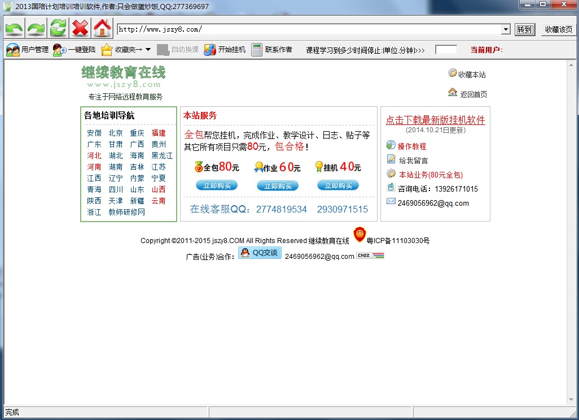Open 新疆 training link
The width and height of the screenshot is (579, 420).
tap(137, 201)
